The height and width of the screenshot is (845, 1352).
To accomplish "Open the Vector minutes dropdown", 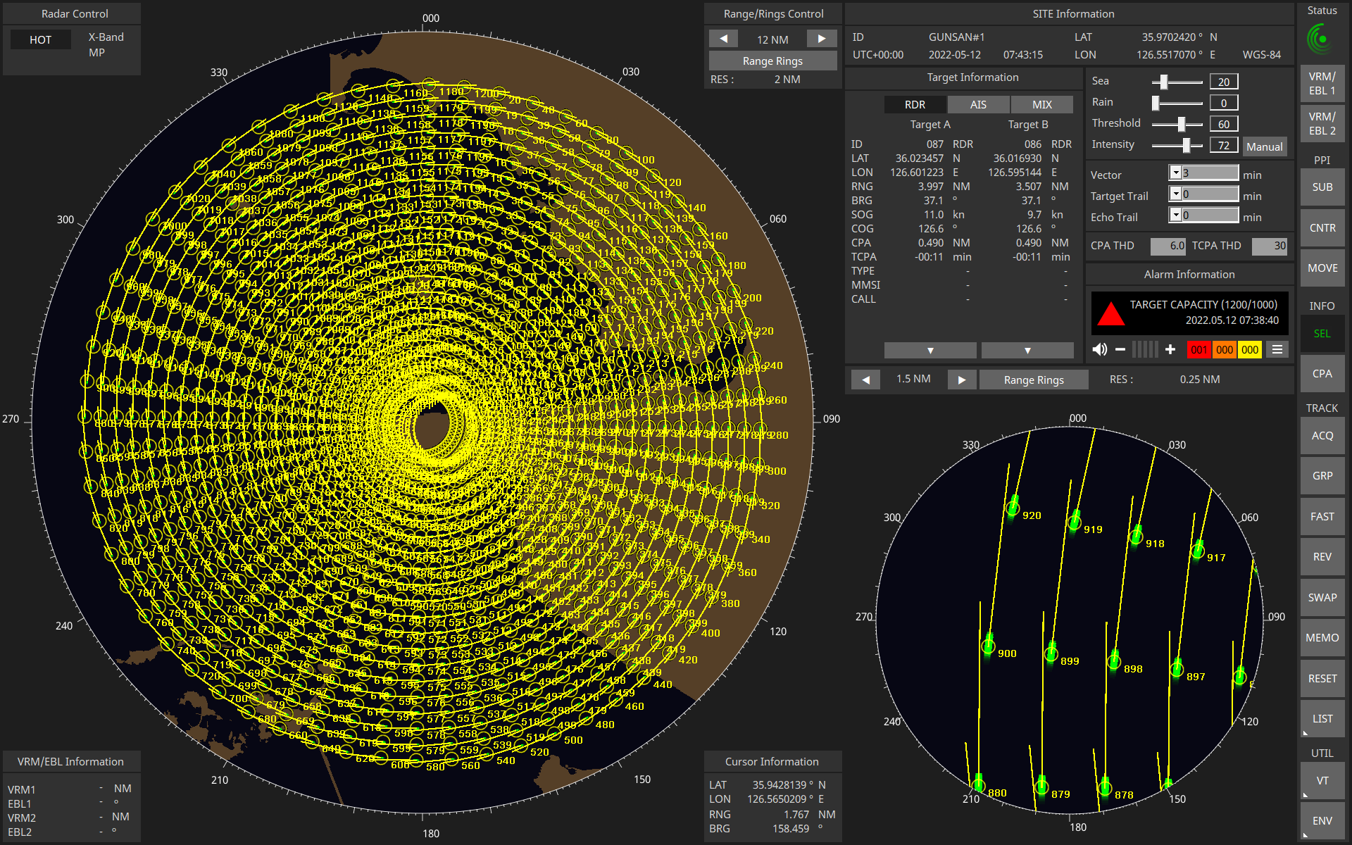I will pyautogui.click(x=1175, y=173).
